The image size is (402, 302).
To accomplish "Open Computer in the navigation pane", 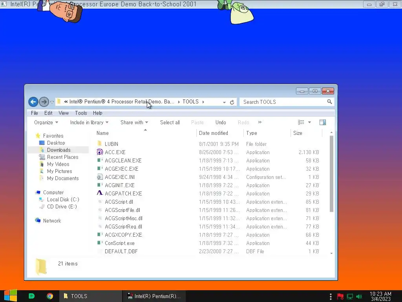I will [x=53, y=192].
